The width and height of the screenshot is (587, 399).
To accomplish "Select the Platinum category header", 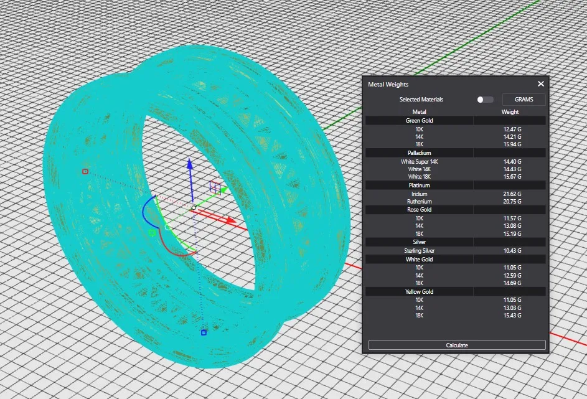I will 419,185.
